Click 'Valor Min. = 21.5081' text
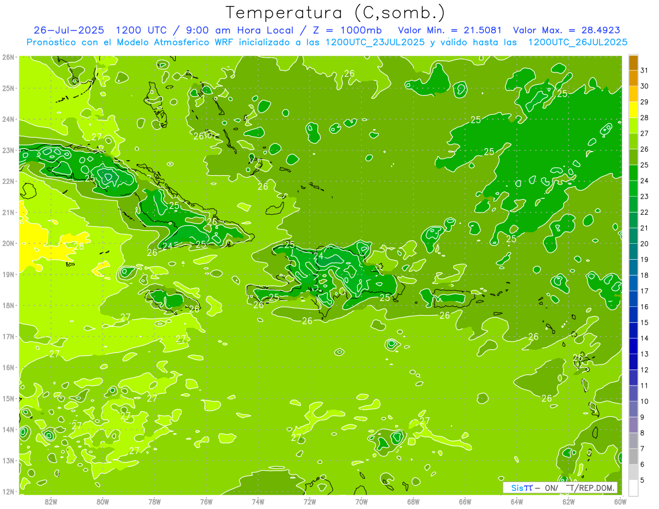The width and height of the screenshot is (659, 509). click(x=450, y=30)
